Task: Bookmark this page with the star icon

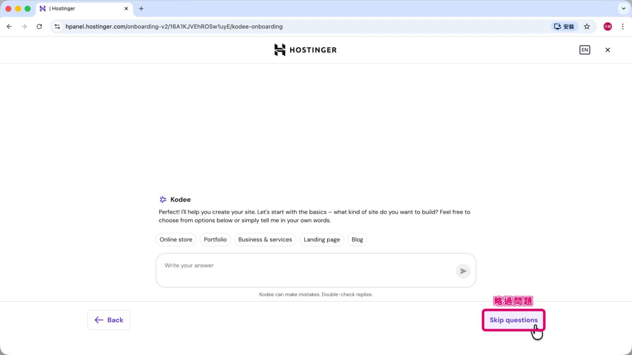Action: coord(587,27)
